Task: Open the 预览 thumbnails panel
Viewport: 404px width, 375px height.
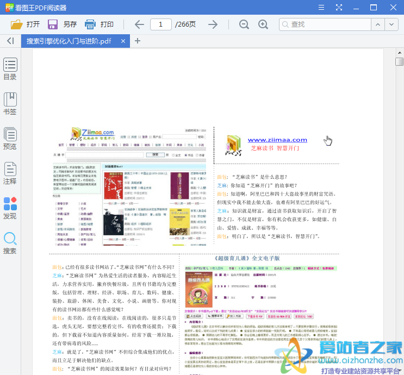Action: 10,139
